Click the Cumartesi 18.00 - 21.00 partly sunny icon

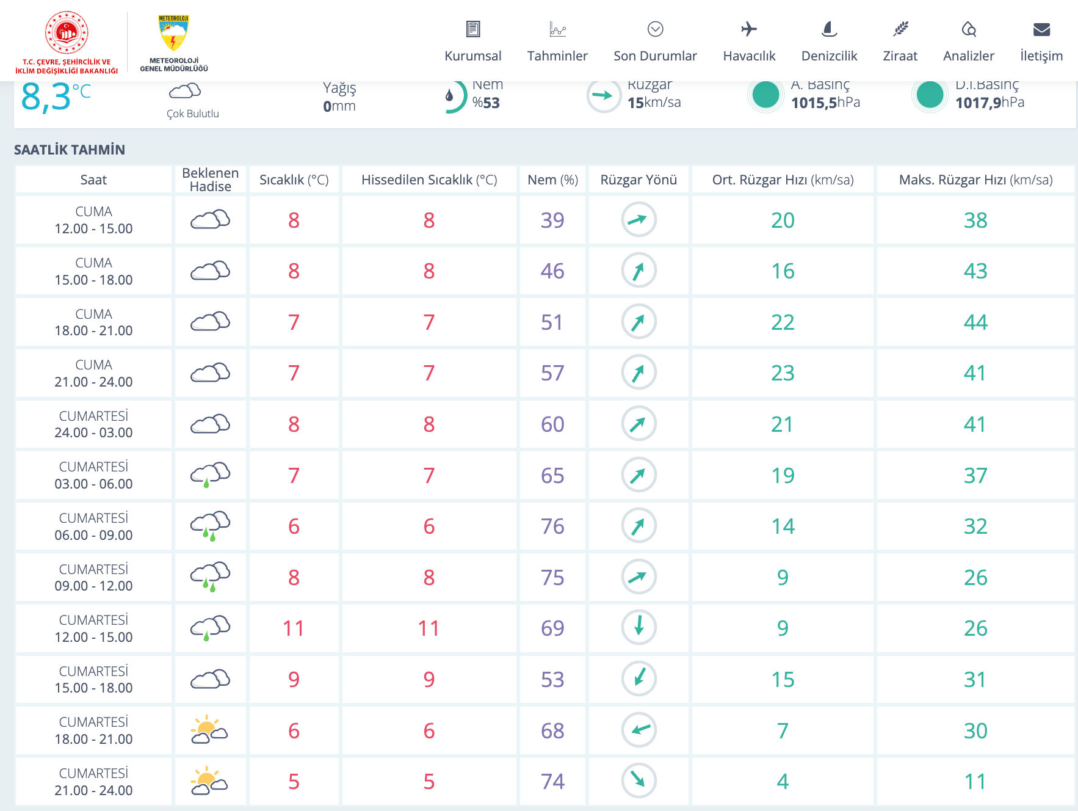coord(209,730)
